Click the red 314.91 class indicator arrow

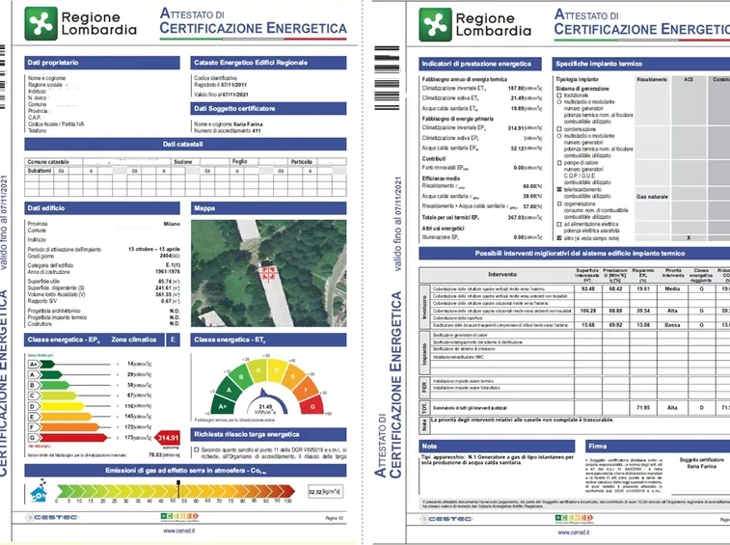167,438
